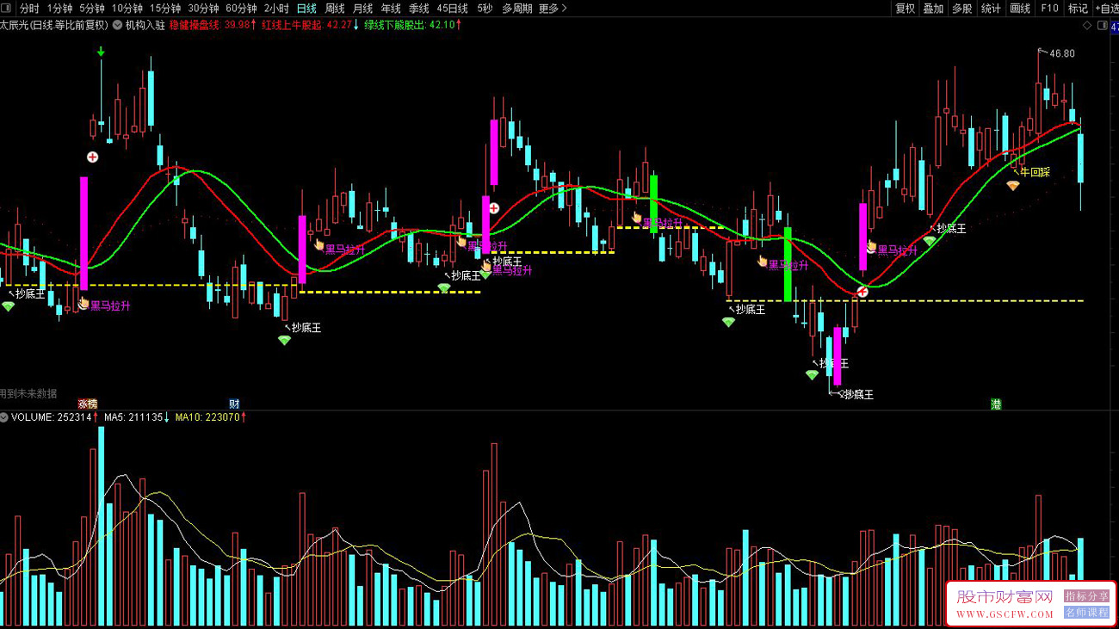Click the layout icon left of 分时
Screen dimensions: 1119x629
(x=7, y=8)
